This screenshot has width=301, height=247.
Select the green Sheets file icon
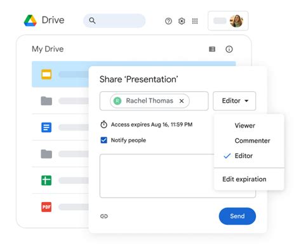click(x=46, y=180)
